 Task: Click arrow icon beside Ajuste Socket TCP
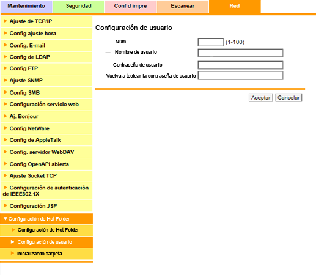(6, 175)
